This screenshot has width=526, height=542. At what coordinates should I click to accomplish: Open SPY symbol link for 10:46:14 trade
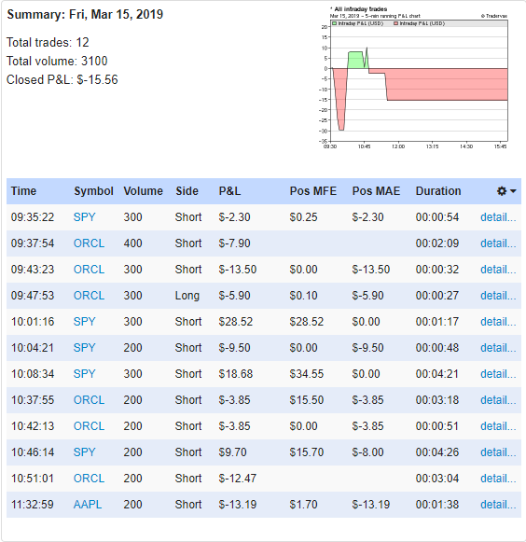coord(84,452)
